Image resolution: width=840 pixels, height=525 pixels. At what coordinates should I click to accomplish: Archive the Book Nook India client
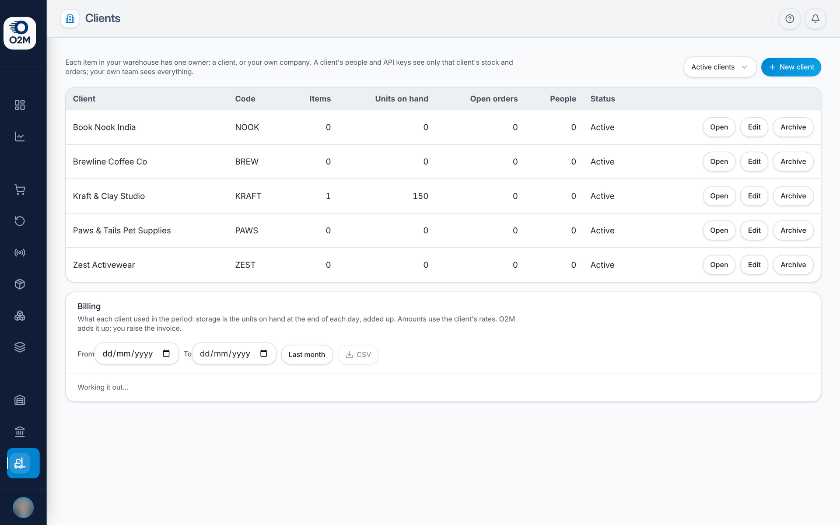[x=793, y=127]
